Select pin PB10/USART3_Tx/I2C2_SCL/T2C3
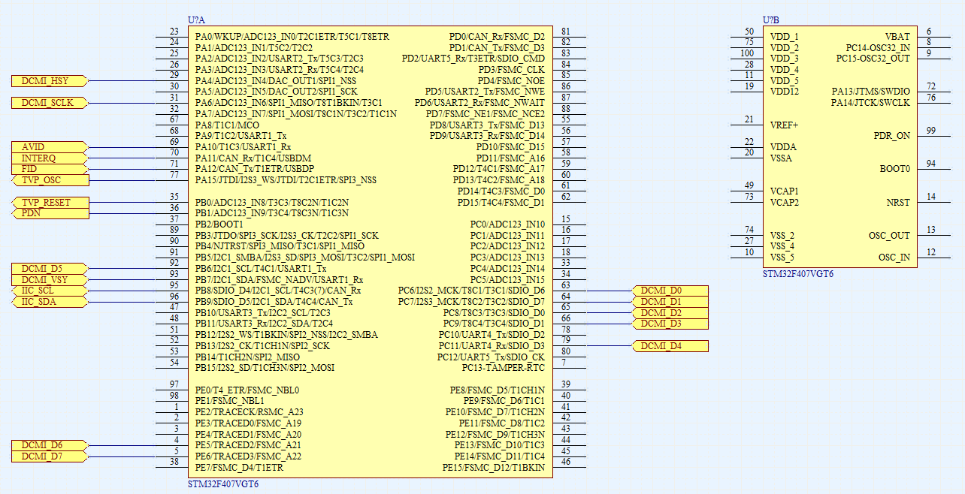The width and height of the screenshot is (965, 494). click(x=262, y=312)
